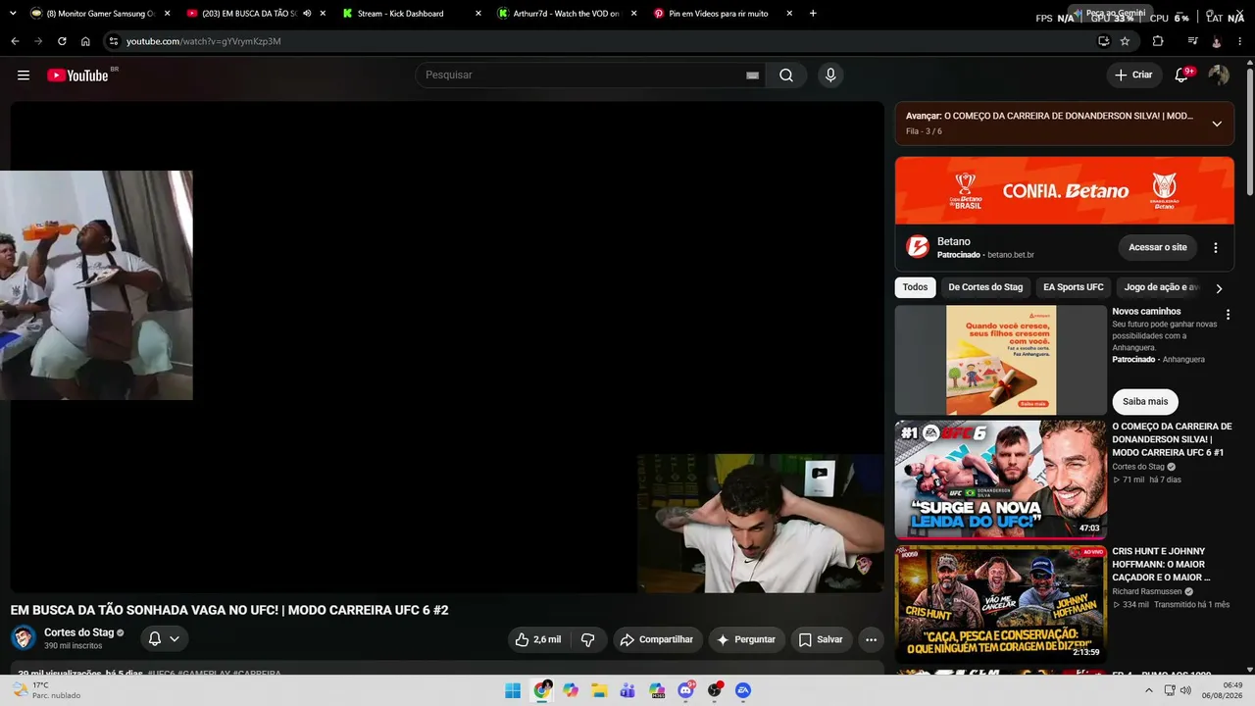Reload the current page
The image size is (1255, 706).
(62, 41)
